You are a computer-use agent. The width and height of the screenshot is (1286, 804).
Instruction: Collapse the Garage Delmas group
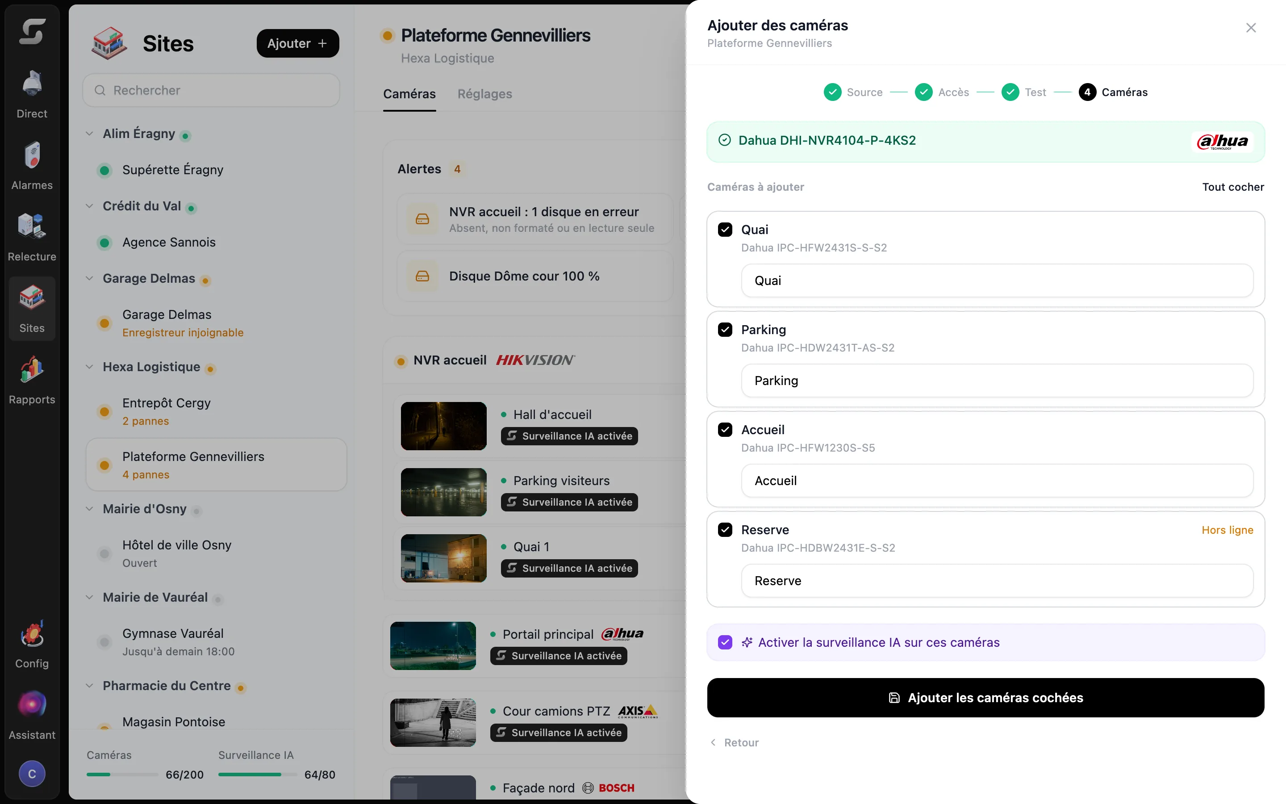tap(89, 278)
